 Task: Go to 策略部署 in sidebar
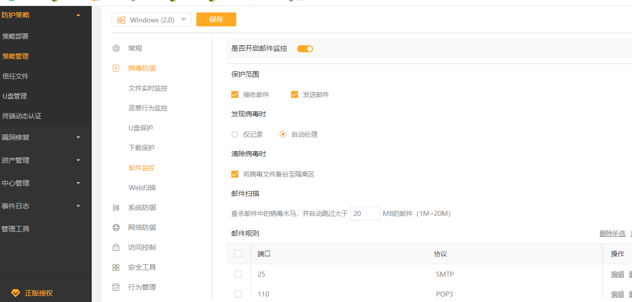click(x=15, y=36)
